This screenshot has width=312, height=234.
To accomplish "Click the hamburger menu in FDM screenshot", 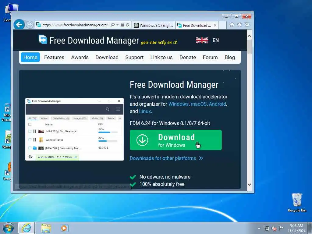I will (x=118, y=109).
